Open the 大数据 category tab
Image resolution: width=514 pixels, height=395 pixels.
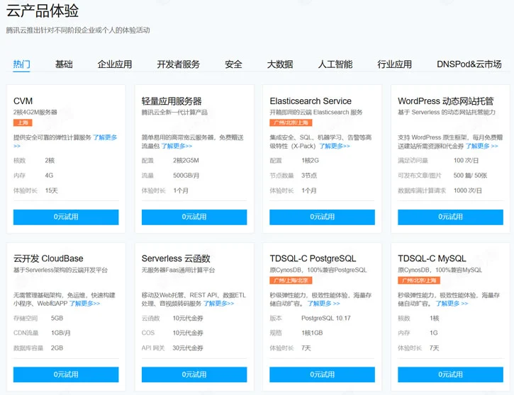[x=279, y=64]
